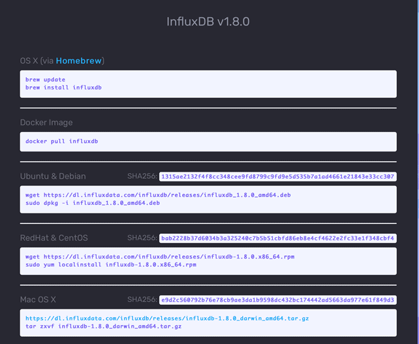Open the Homebrew link
This screenshot has width=419, height=344.
[x=78, y=61]
